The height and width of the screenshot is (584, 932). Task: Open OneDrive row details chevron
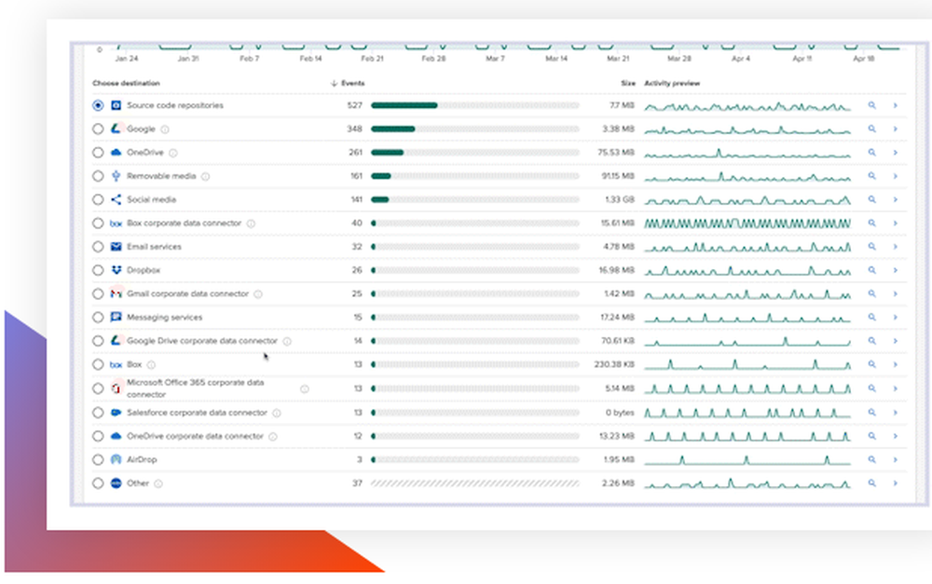pos(895,153)
